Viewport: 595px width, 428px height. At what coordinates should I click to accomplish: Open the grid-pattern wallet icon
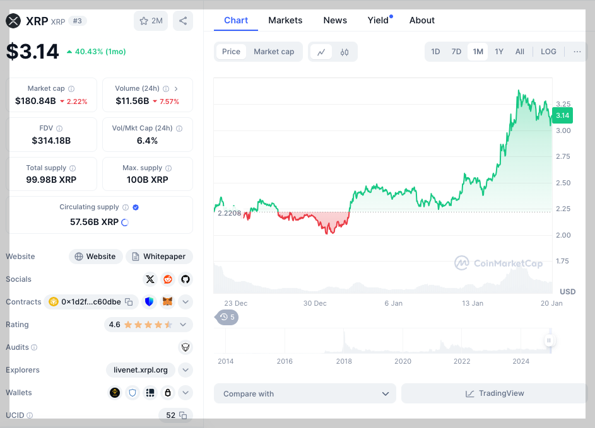coord(150,393)
